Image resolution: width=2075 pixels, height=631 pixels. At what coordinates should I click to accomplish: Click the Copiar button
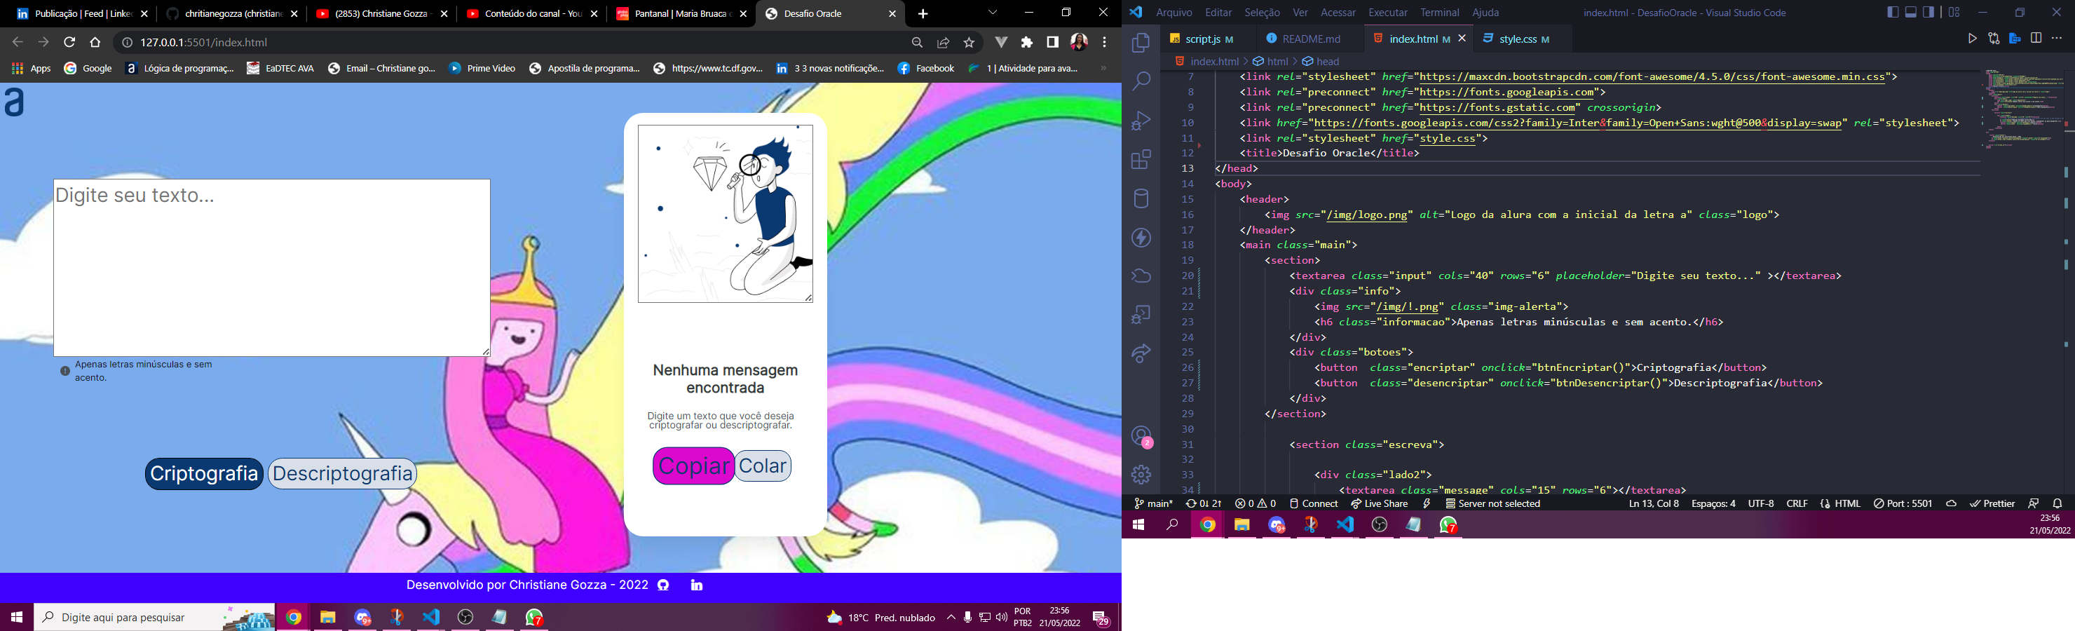coord(693,465)
